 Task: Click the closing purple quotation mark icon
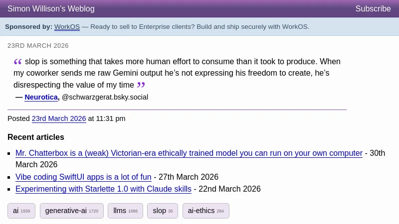pos(141,85)
